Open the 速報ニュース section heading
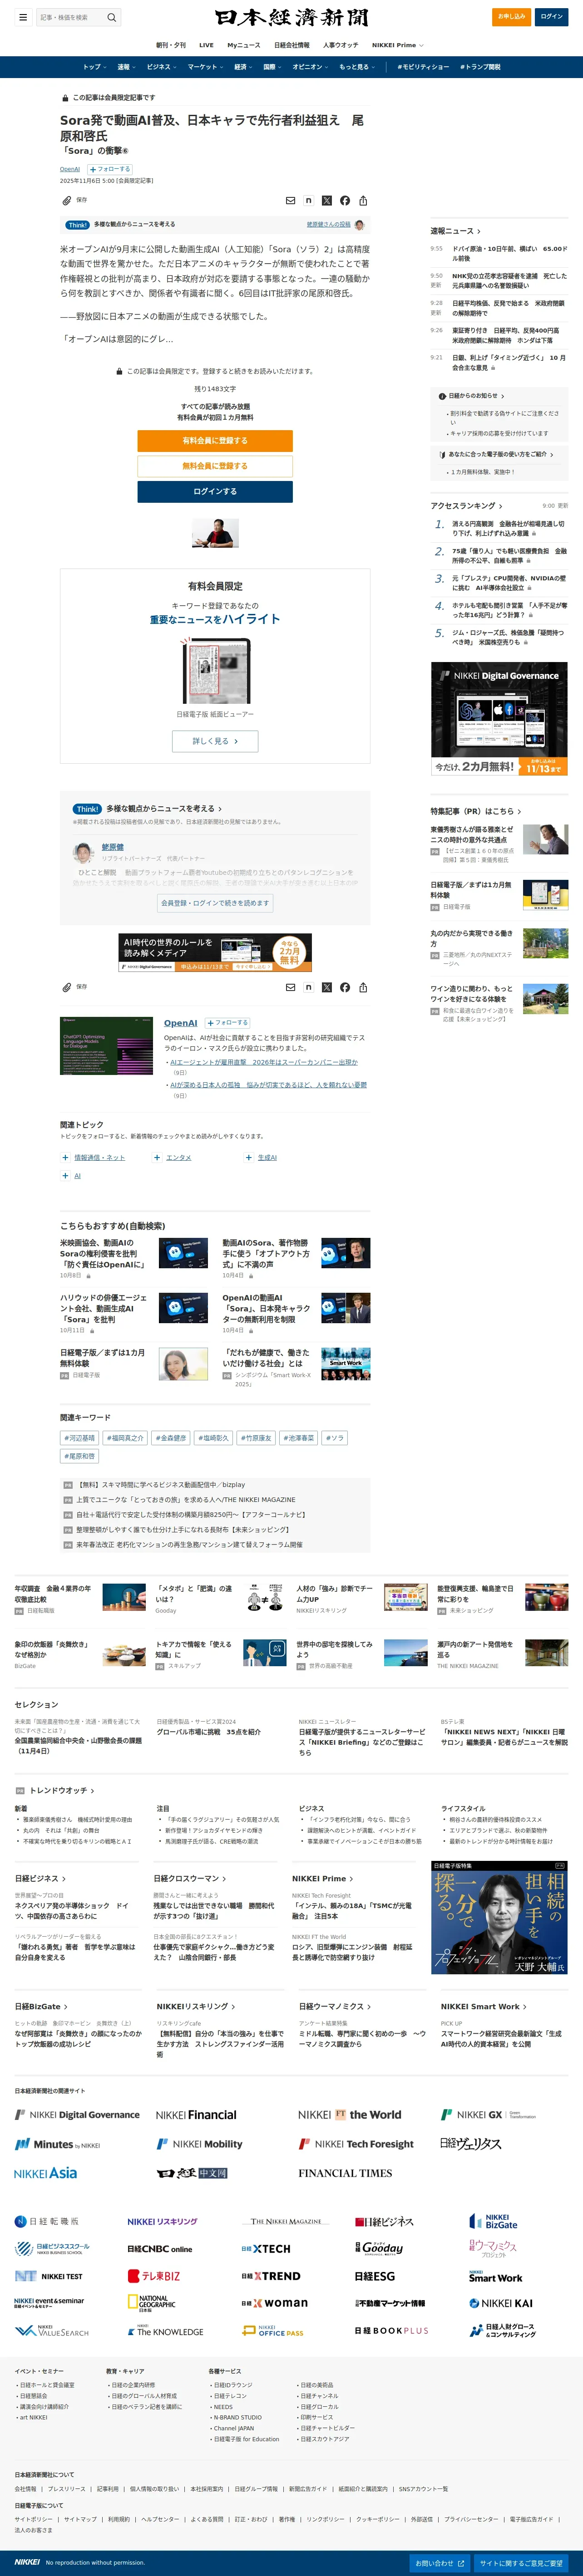 455,231
